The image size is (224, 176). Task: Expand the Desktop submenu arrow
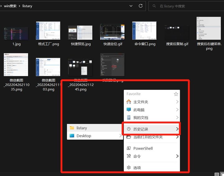point(120,136)
